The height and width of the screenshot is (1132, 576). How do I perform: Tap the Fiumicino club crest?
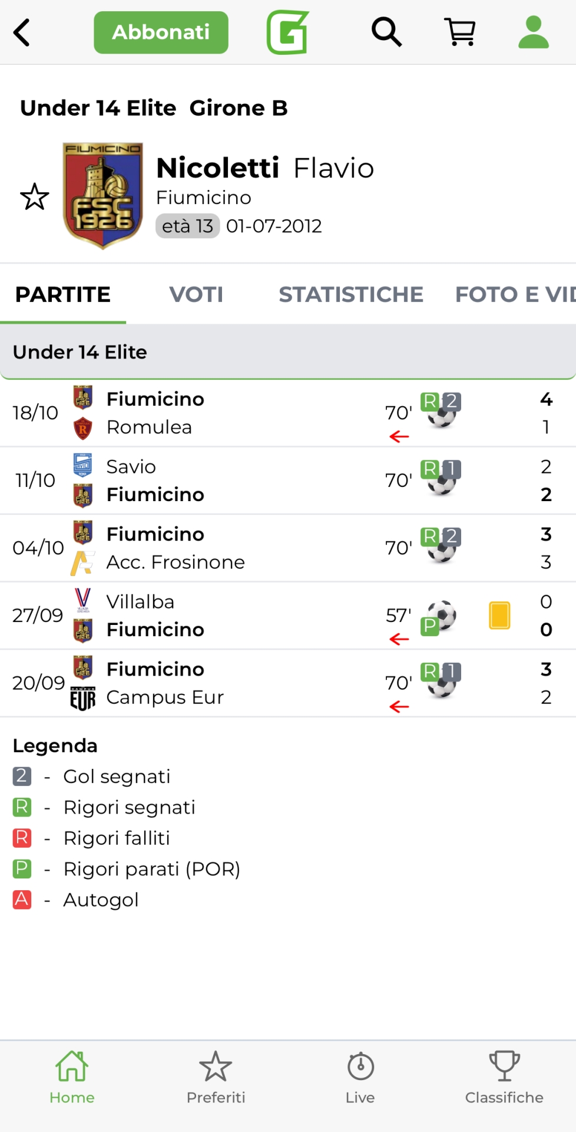[x=103, y=196]
